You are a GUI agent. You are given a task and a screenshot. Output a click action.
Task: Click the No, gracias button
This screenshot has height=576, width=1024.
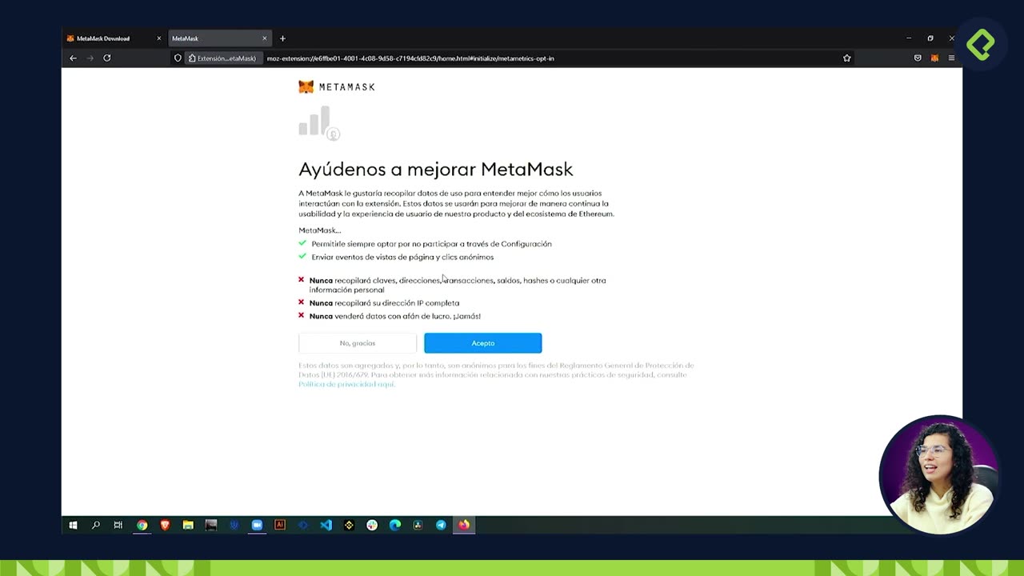click(x=357, y=343)
